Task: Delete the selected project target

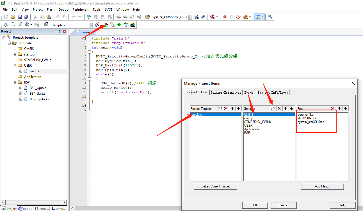Action: pyautogui.click(x=226, y=108)
